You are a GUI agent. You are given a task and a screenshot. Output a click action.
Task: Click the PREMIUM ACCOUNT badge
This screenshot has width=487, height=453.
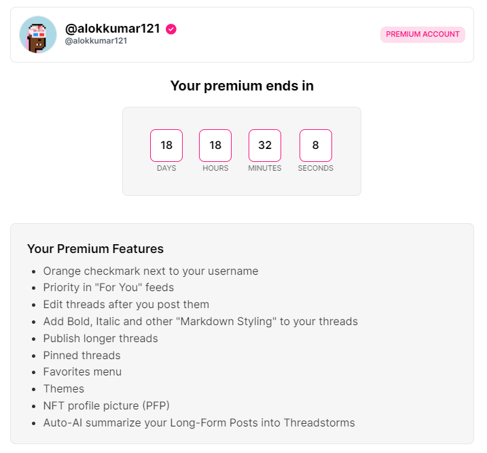point(422,34)
